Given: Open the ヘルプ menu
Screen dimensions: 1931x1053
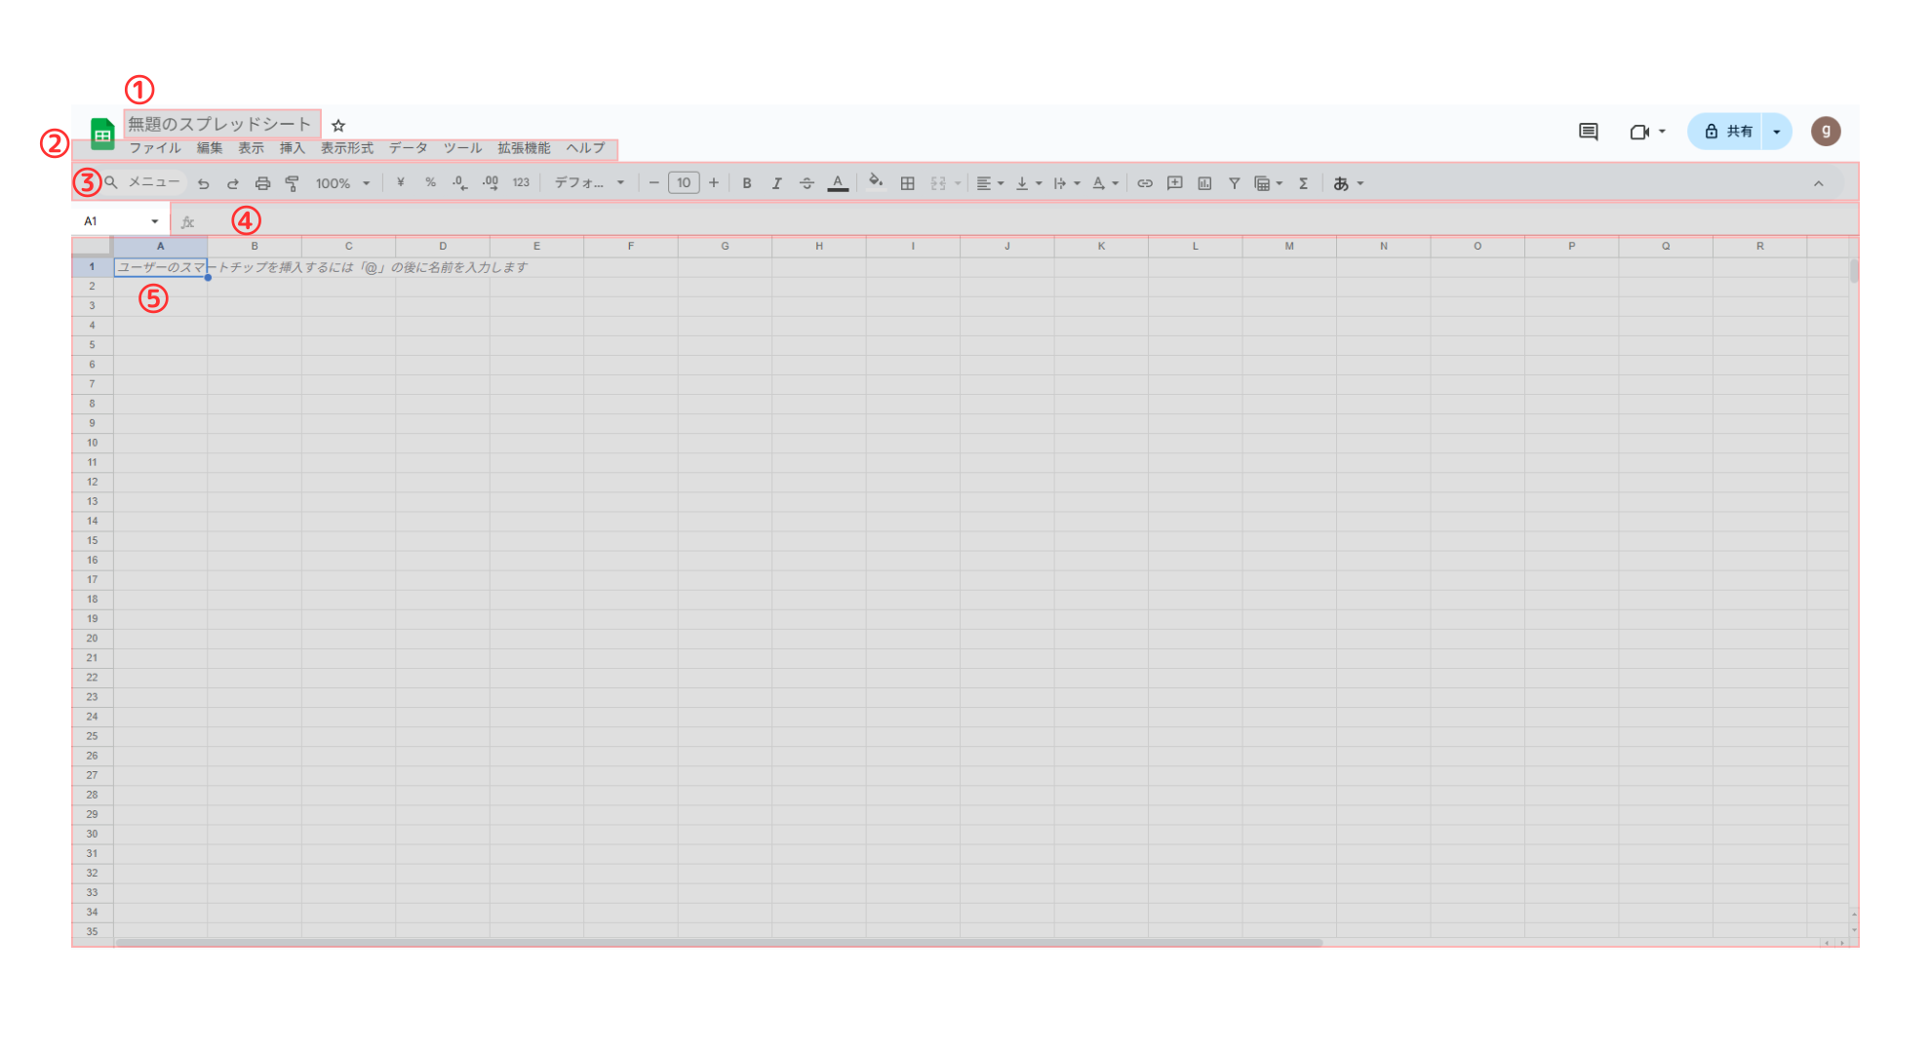Looking at the screenshot, I should (586, 148).
